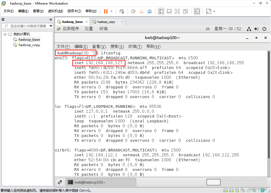Image resolution: width=271 pixels, height=193 pixels.
Task: Collapse the 我的计算机 tree node
Action: tap(5, 34)
